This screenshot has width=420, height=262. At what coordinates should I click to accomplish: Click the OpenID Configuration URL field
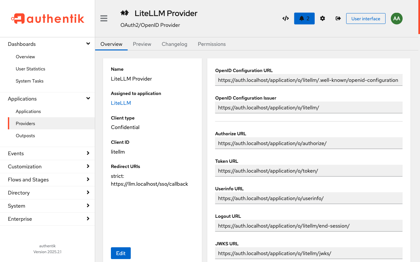point(309,80)
